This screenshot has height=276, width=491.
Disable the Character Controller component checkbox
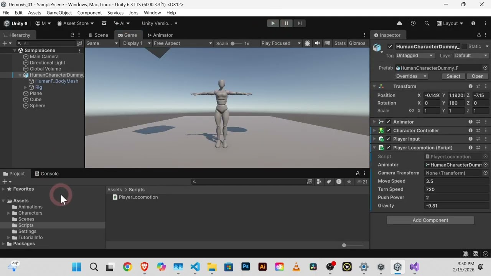pos(388,131)
